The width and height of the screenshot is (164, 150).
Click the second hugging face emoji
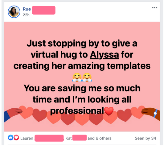point(87,77)
